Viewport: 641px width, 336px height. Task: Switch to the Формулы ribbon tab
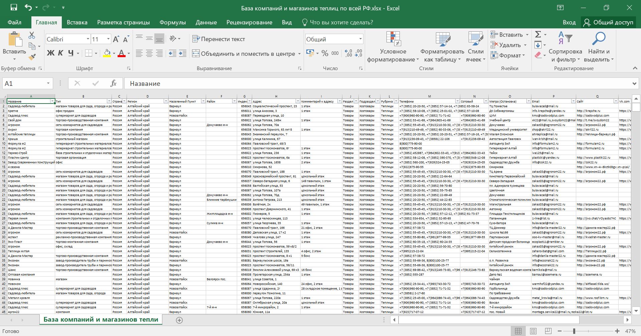coord(172,22)
